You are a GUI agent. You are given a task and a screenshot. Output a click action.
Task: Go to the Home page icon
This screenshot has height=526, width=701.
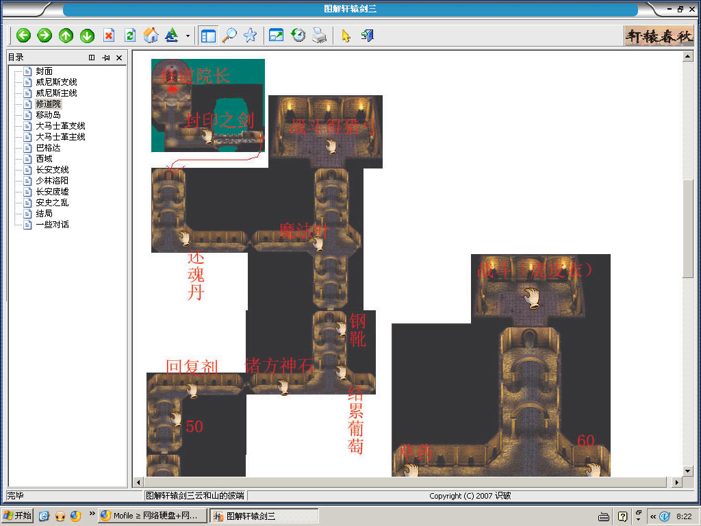click(x=151, y=36)
